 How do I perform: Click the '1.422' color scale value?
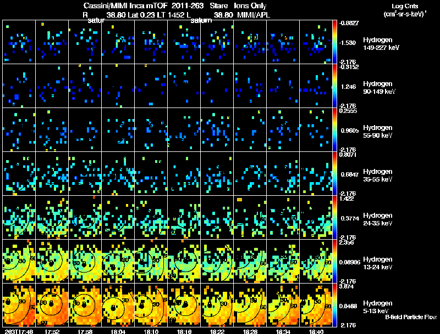[x=346, y=199]
